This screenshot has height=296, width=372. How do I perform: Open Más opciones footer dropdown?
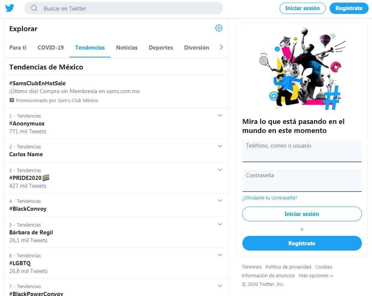click(x=316, y=276)
